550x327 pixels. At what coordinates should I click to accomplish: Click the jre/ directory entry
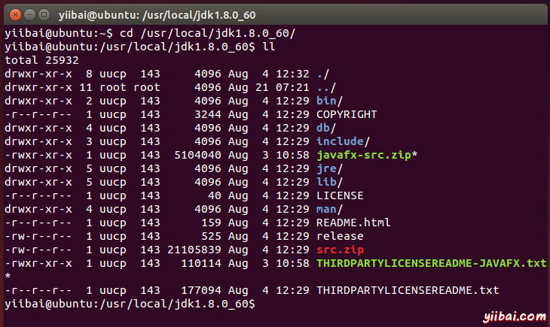328,168
